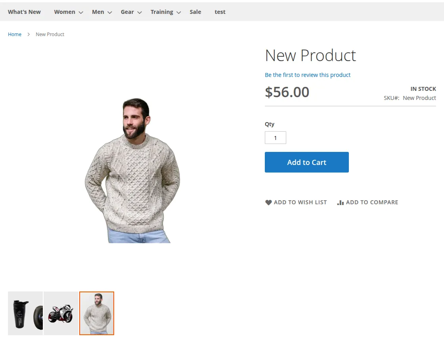Open the What's New menu item
This screenshot has height=349, width=444.
point(24,12)
